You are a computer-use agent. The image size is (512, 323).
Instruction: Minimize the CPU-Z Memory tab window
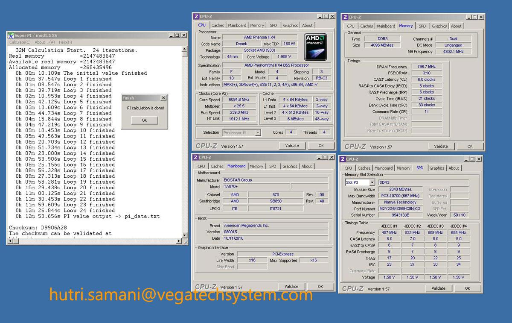(x=468, y=17)
